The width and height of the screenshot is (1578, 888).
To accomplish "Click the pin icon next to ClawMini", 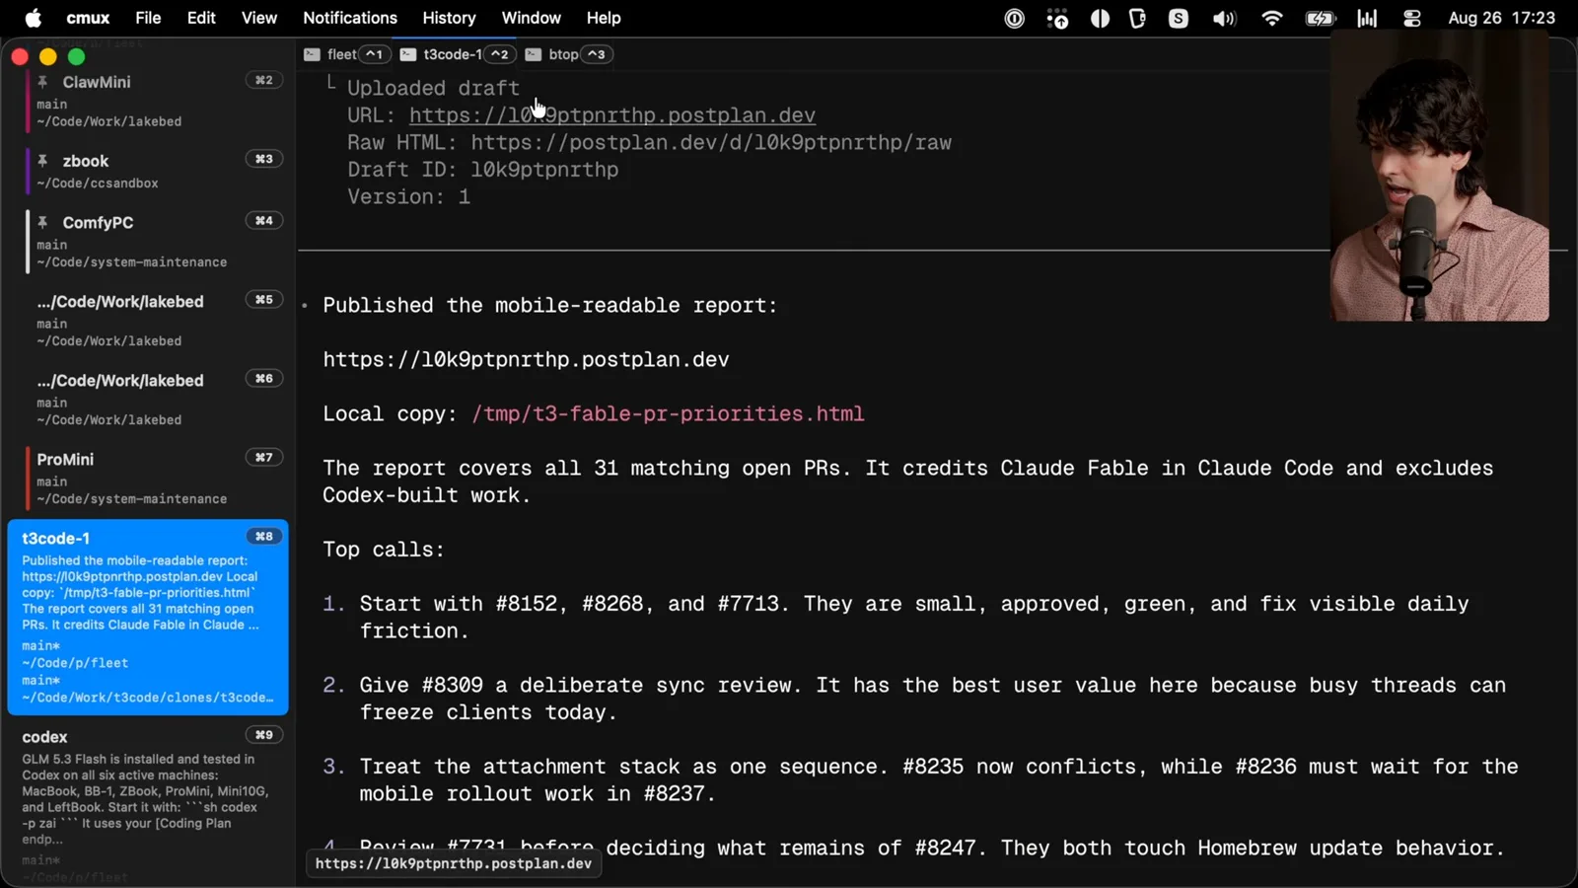I will (42, 82).
